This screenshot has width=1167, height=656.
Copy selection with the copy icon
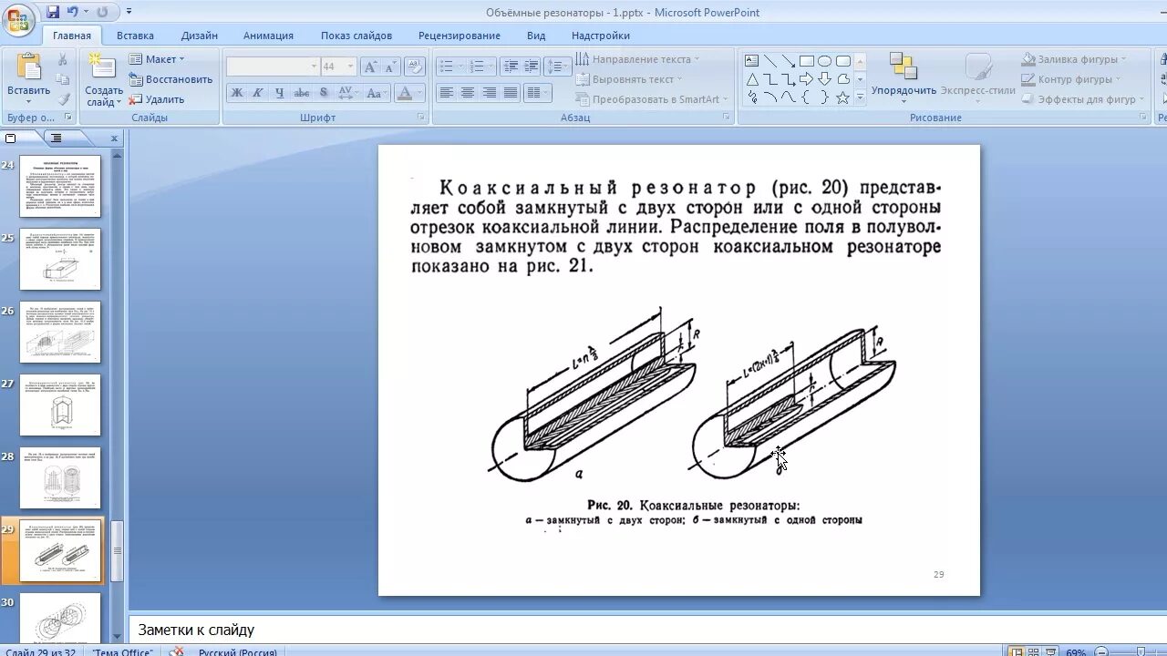[63, 79]
